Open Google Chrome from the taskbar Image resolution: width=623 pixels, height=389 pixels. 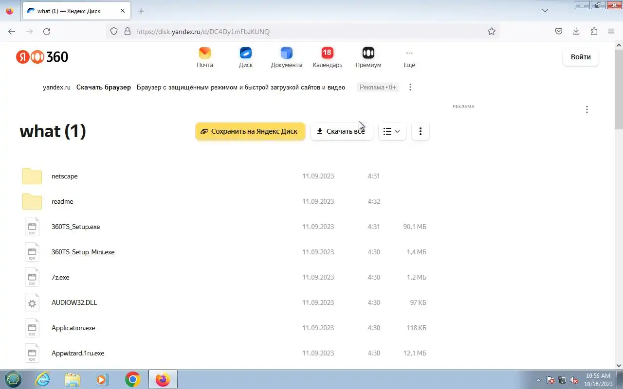coord(132,379)
